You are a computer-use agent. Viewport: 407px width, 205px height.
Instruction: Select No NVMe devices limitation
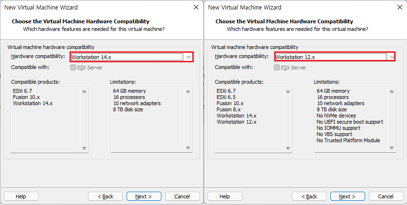(x=336, y=116)
